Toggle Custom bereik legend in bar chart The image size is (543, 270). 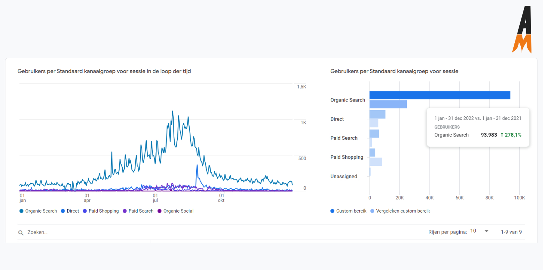click(348, 211)
